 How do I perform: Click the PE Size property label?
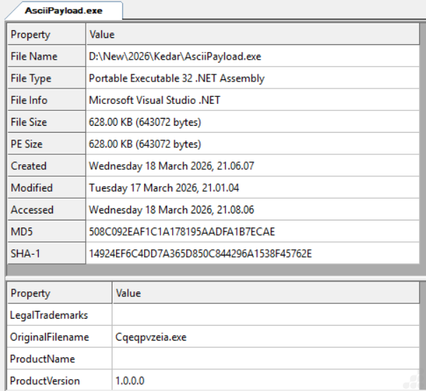tap(27, 144)
